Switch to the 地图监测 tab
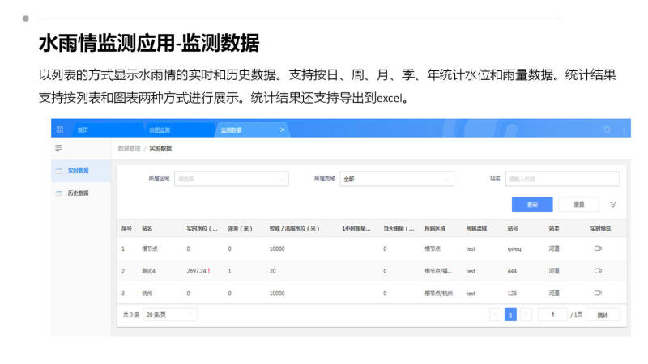648x364 pixels. [160, 129]
